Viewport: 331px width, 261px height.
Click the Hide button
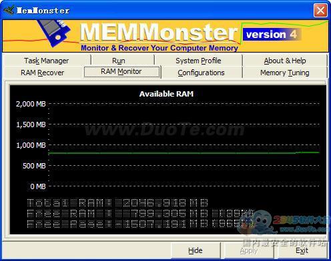pyautogui.click(x=196, y=250)
